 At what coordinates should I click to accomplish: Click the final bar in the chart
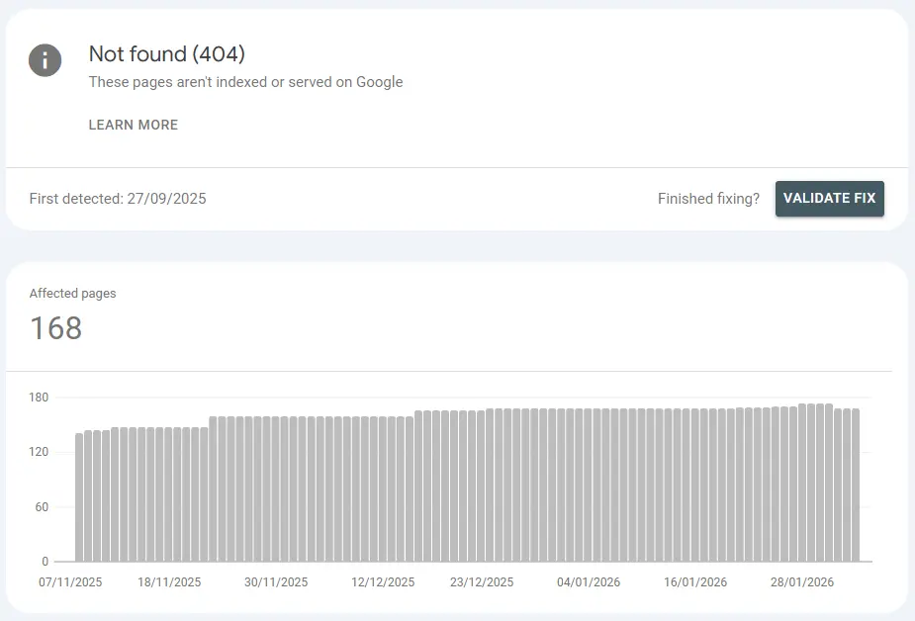[855, 485]
